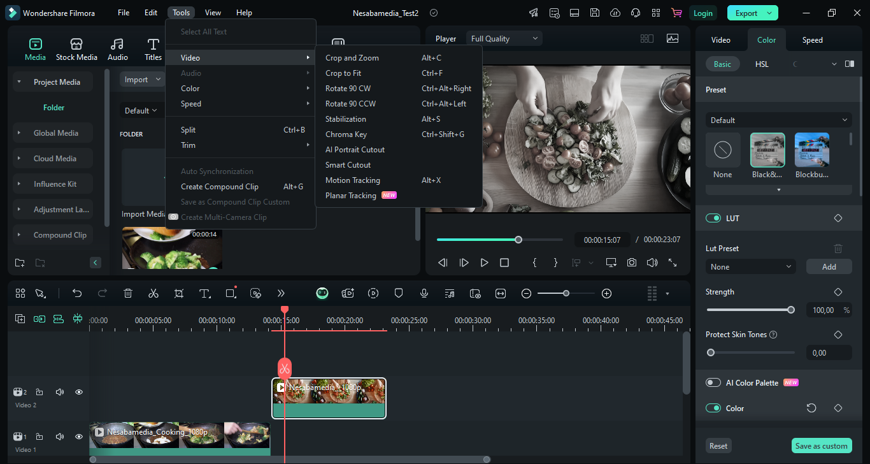870x464 pixels.
Task: Click the Delete trash icon in timeline toolbar
Action: 128,293
